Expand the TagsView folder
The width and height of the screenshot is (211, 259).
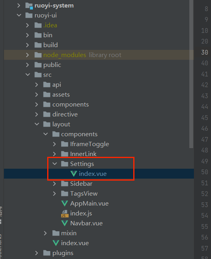54,193
